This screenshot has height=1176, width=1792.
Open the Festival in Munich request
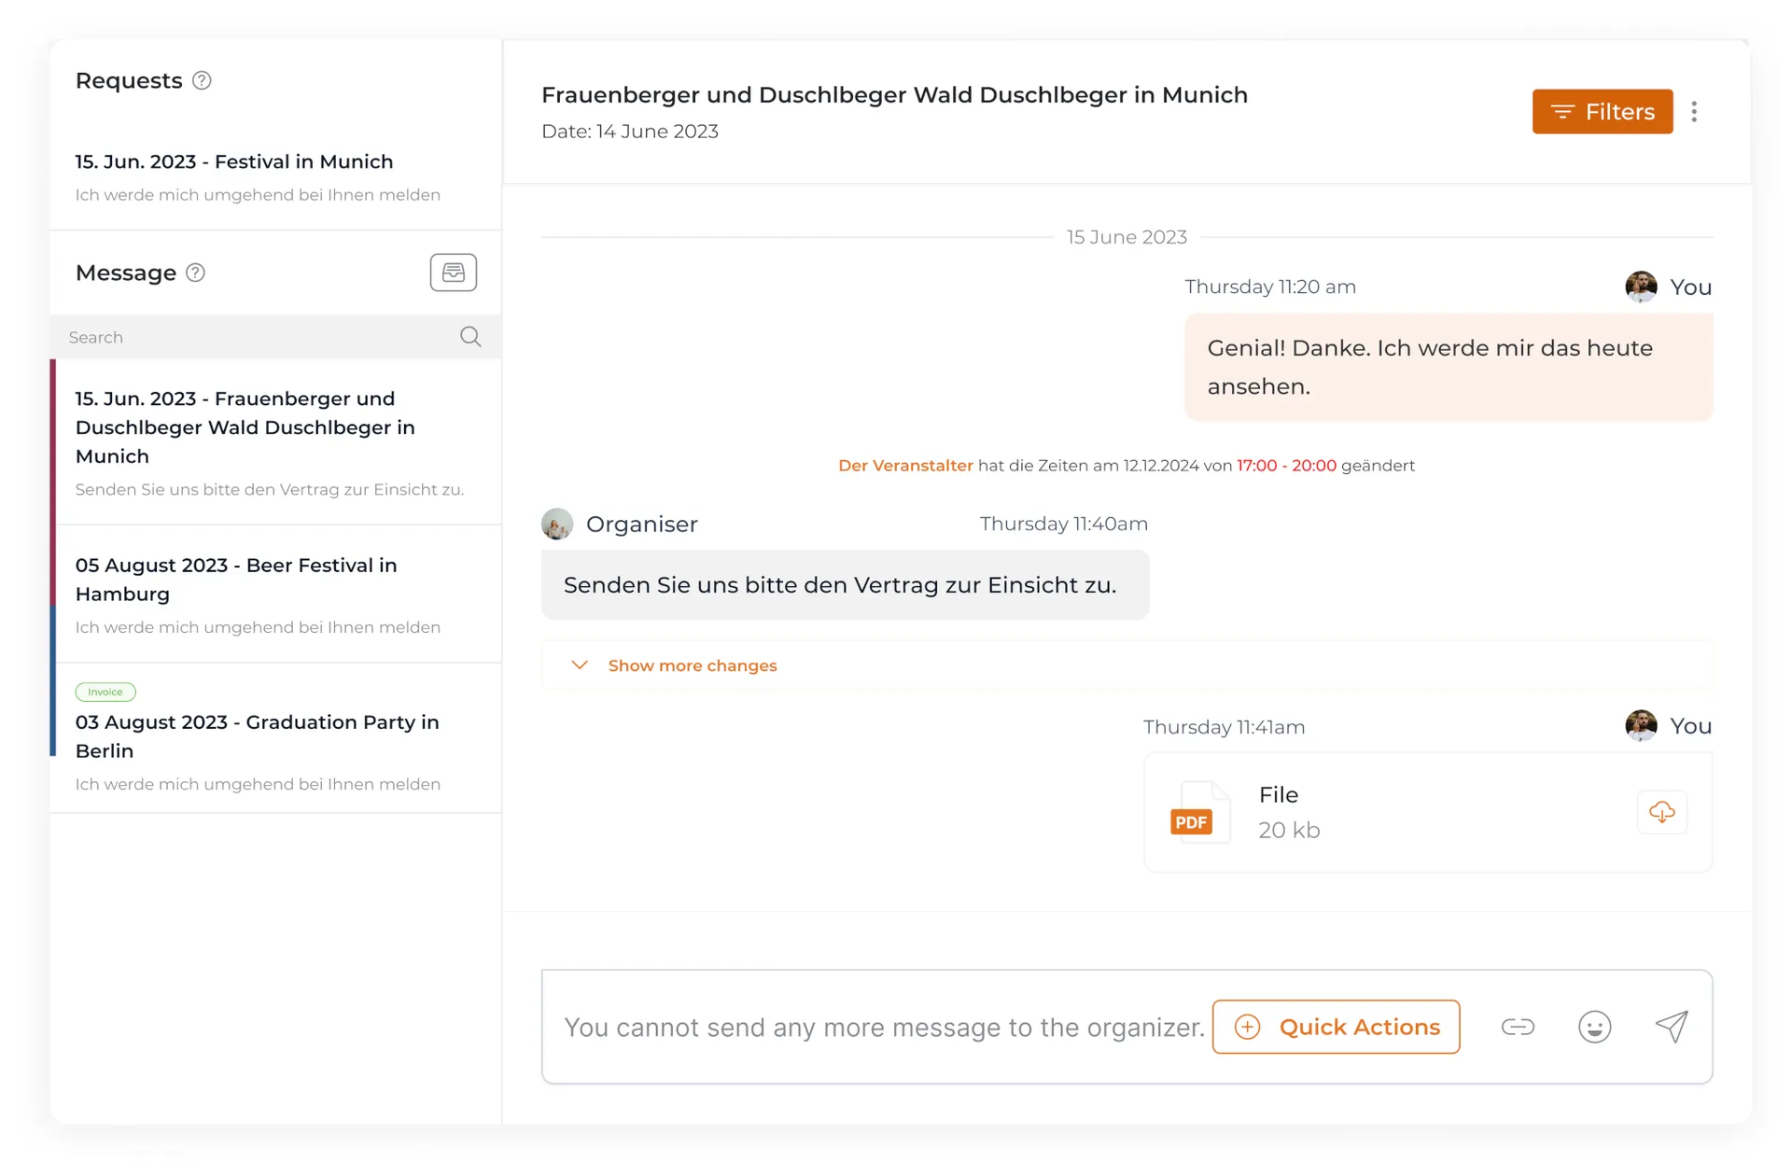pos(234,162)
